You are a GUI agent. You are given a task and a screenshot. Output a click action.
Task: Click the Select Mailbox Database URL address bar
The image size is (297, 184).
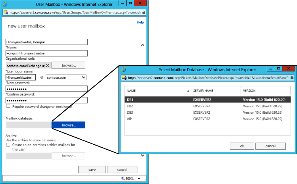click(208, 78)
